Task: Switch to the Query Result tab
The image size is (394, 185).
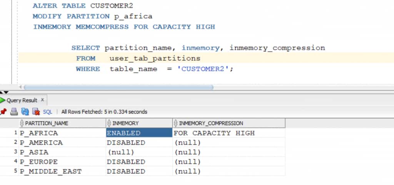Action: click(x=22, y=100)
